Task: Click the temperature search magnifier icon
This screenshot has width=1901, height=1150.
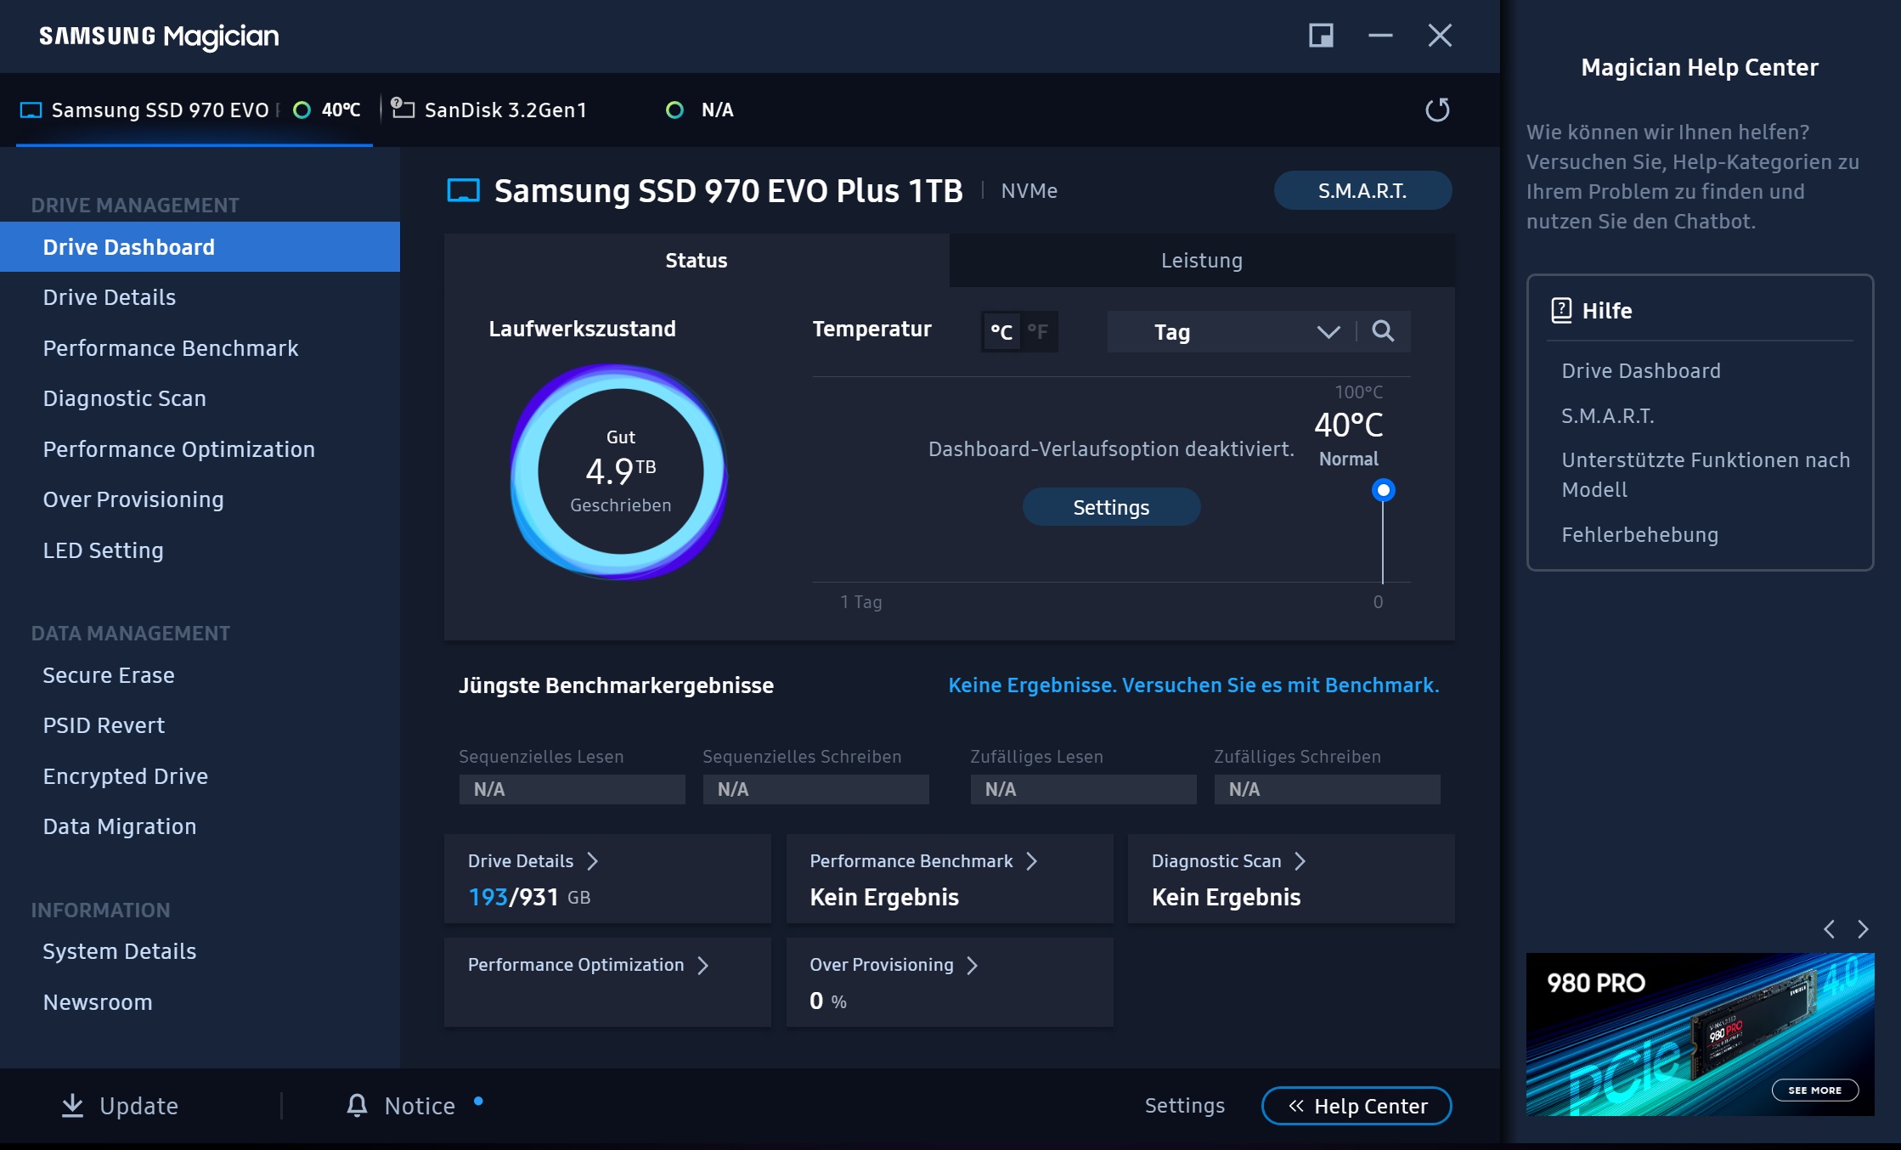Action: [1383, 331]
